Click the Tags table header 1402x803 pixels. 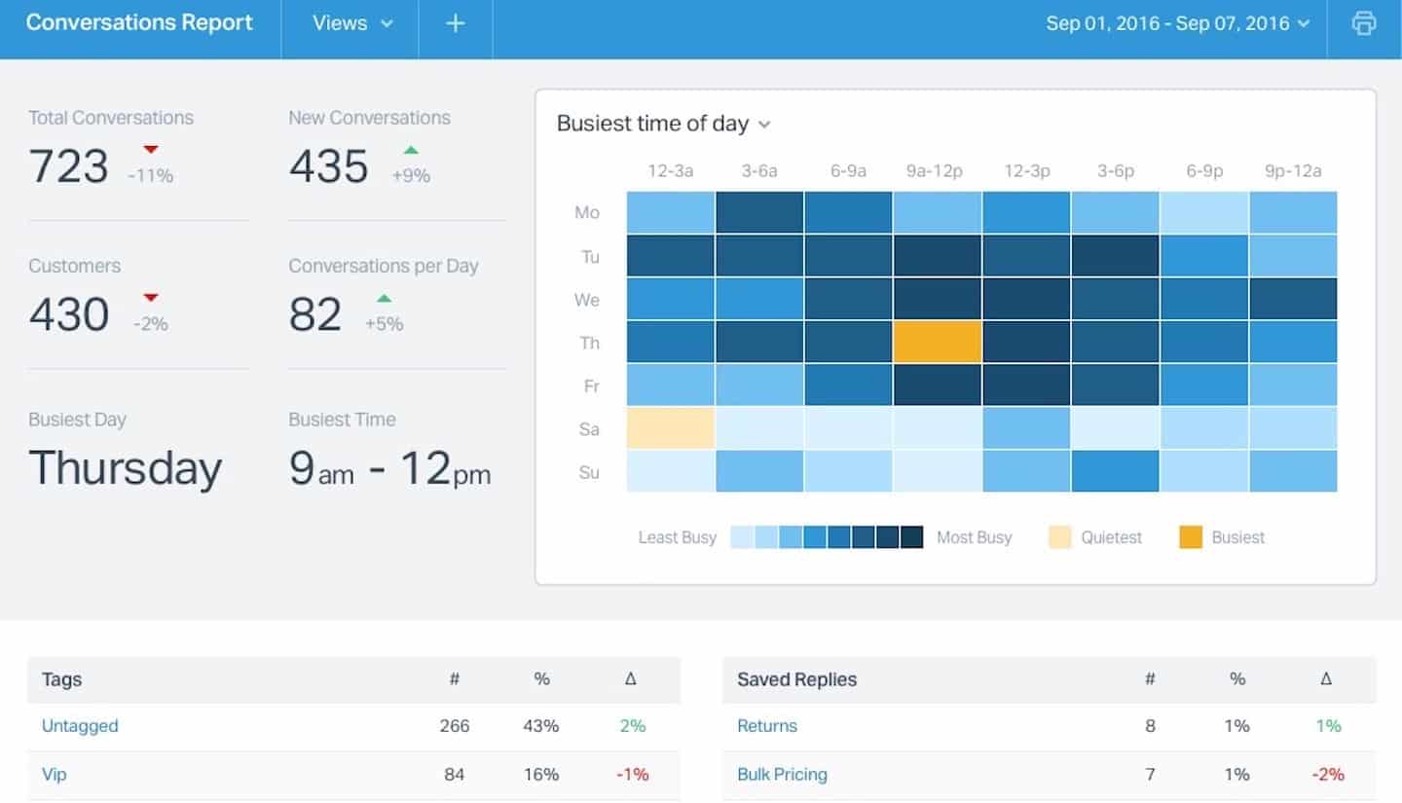[353, 679]
